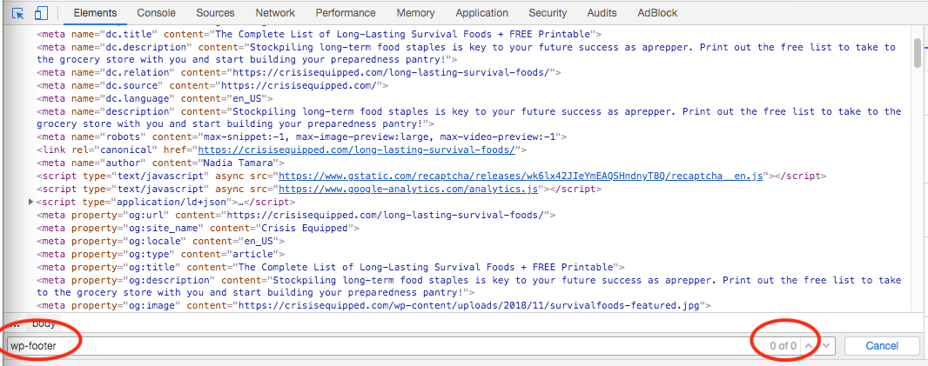
Task: Open the Network tab
Action: [x=275, y=13]
